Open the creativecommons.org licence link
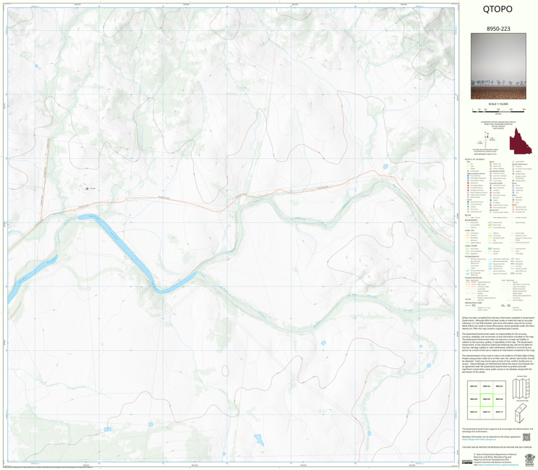This screenshot has height=470, width=538. [x=497, y=465]
